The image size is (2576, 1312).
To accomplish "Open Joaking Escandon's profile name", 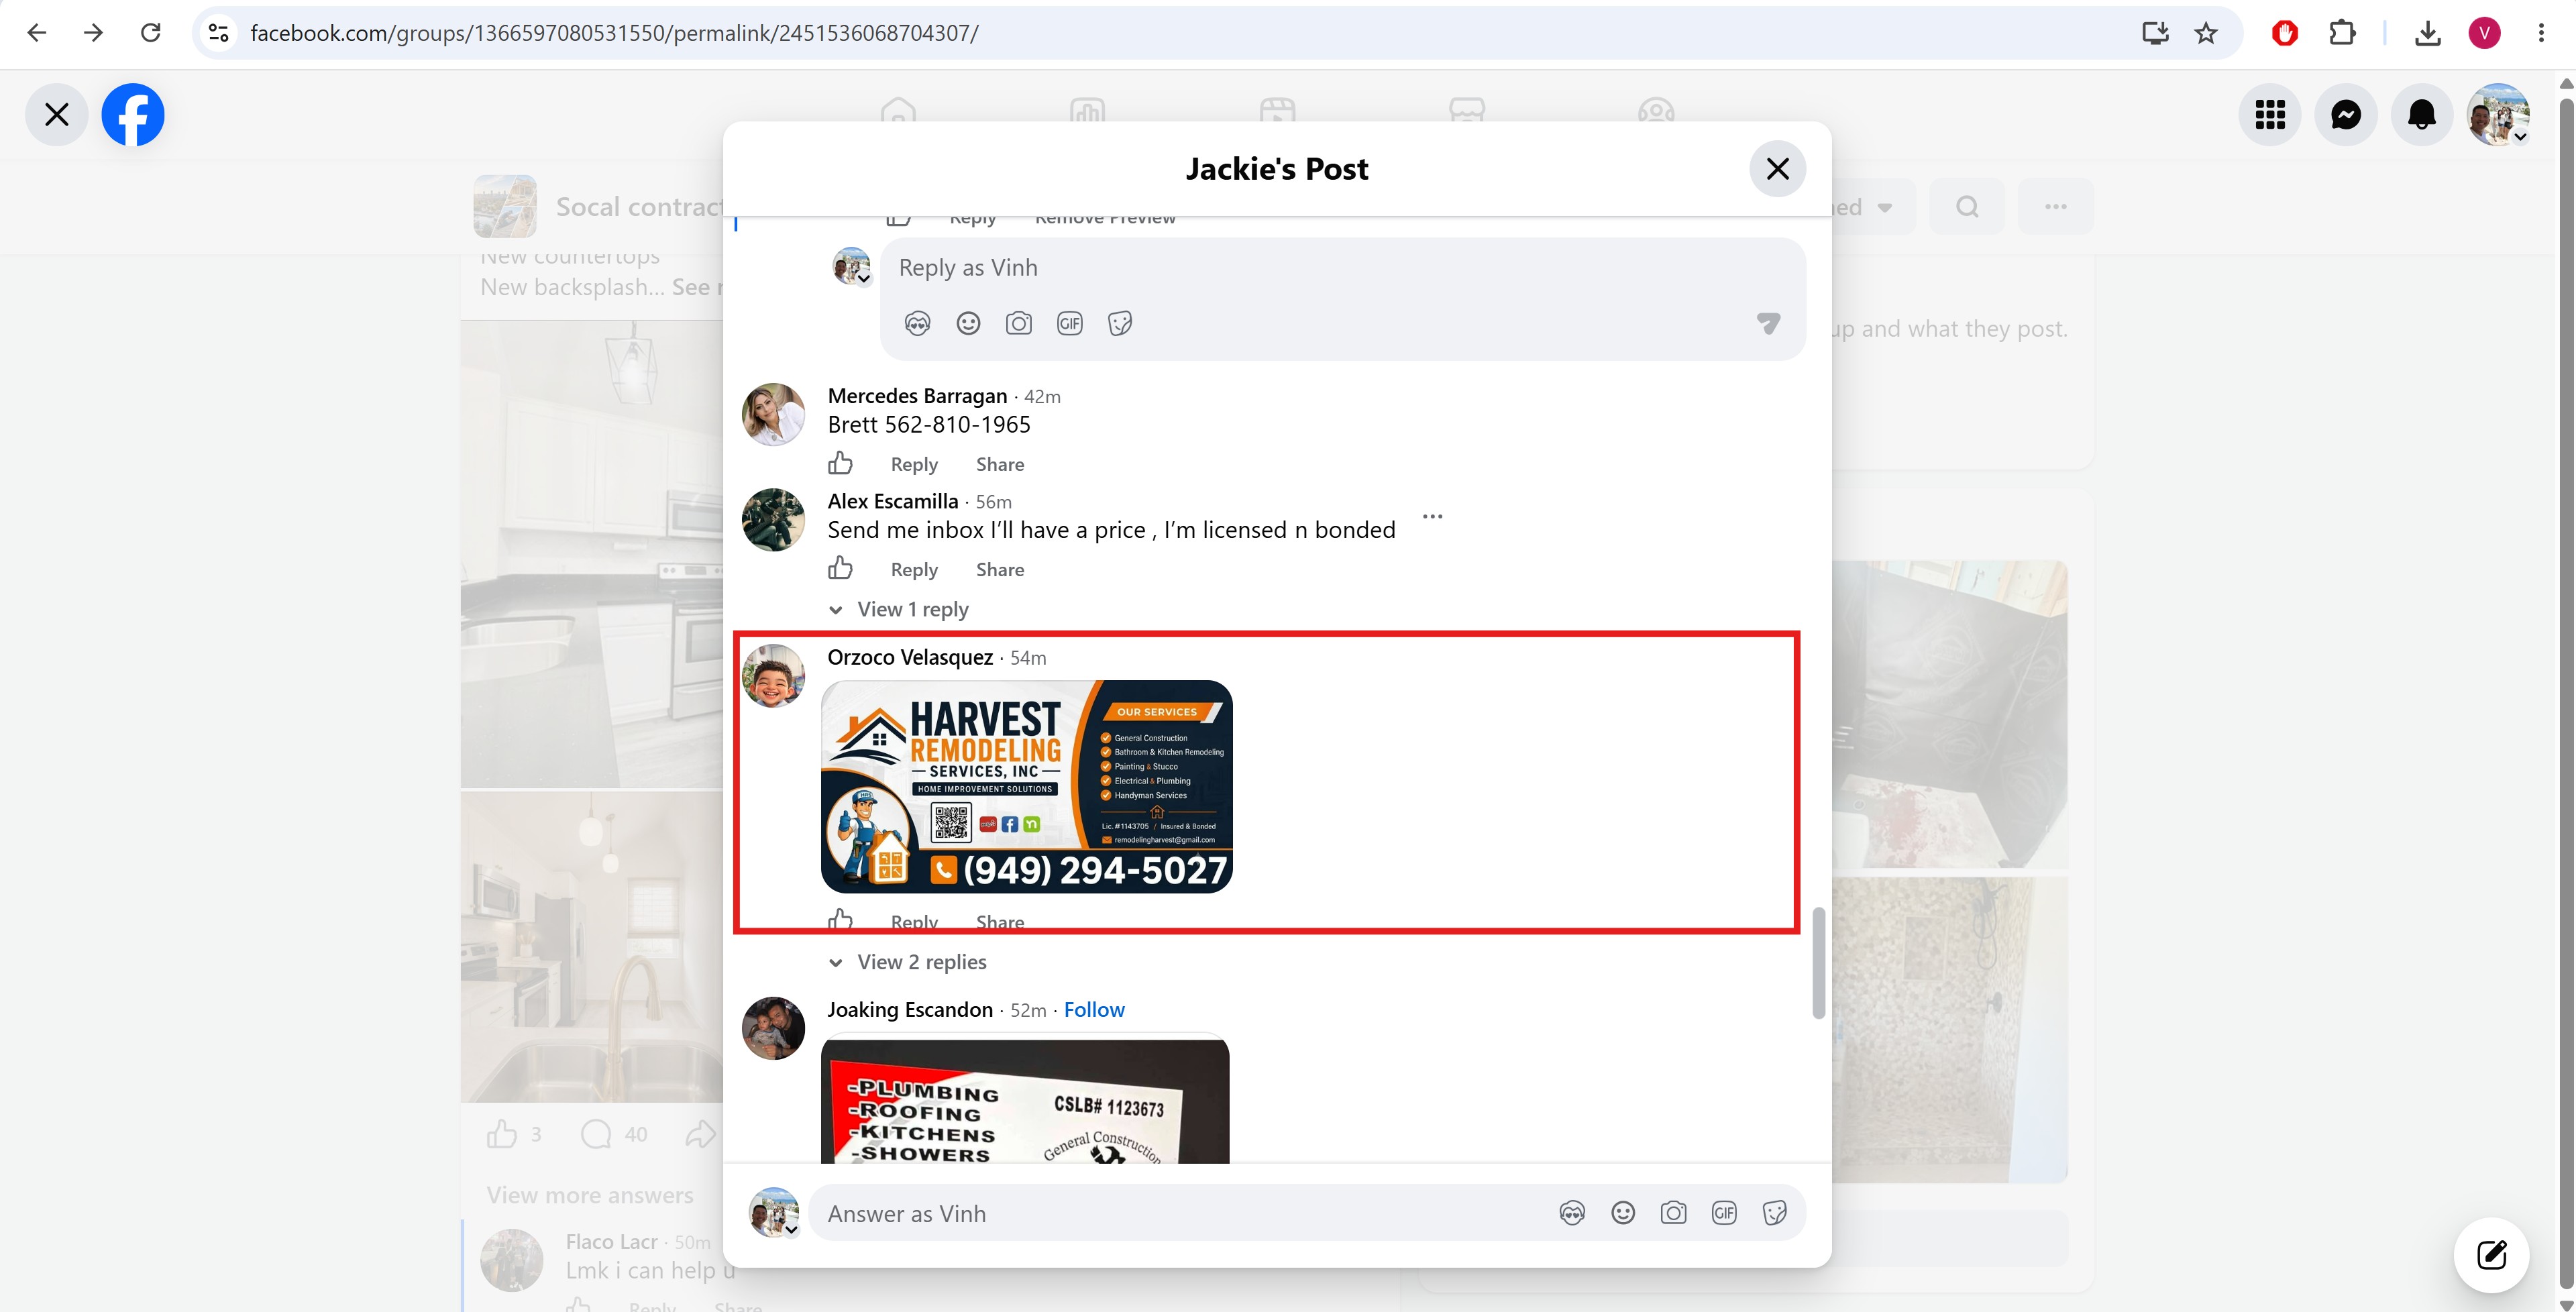I will tap(910, 1010).
